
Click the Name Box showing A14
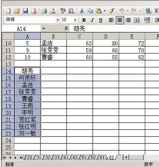[x=21, y=28]
